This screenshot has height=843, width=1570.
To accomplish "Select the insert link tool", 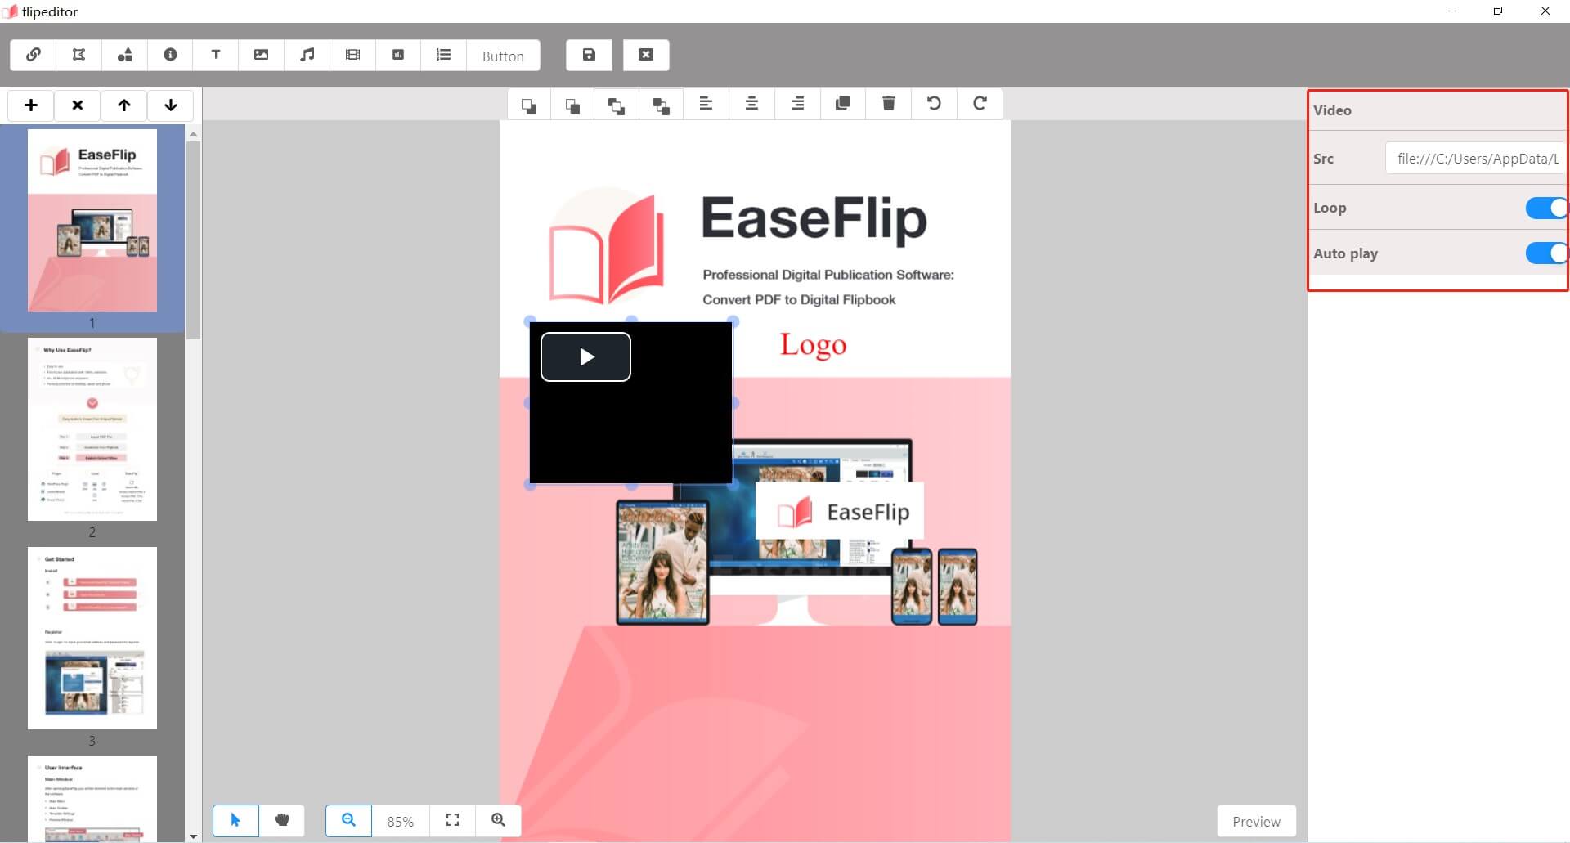I will tap(33, 55).
